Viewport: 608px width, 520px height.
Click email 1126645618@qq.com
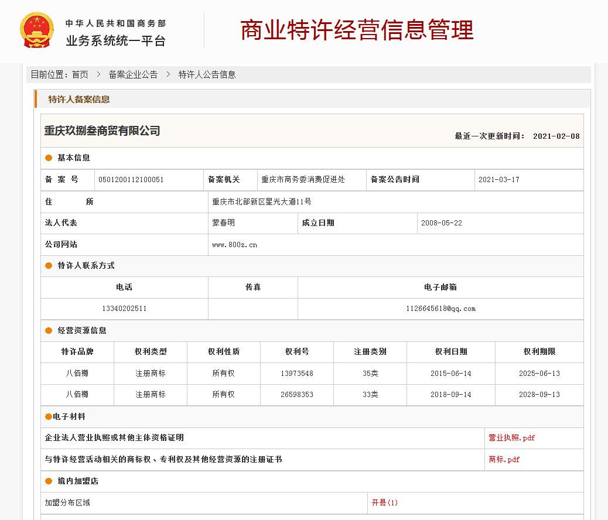pyautogui.click(x=441, y=309)
